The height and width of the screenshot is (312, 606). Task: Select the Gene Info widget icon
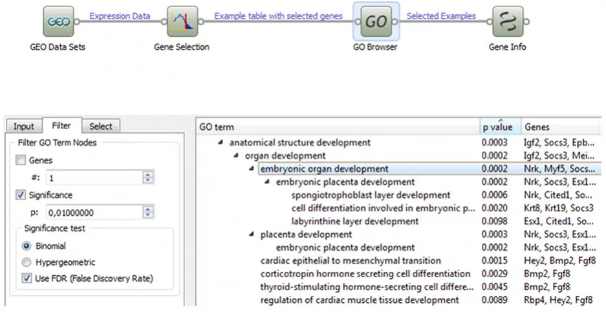pyautogui.click(x=508, y=21)
